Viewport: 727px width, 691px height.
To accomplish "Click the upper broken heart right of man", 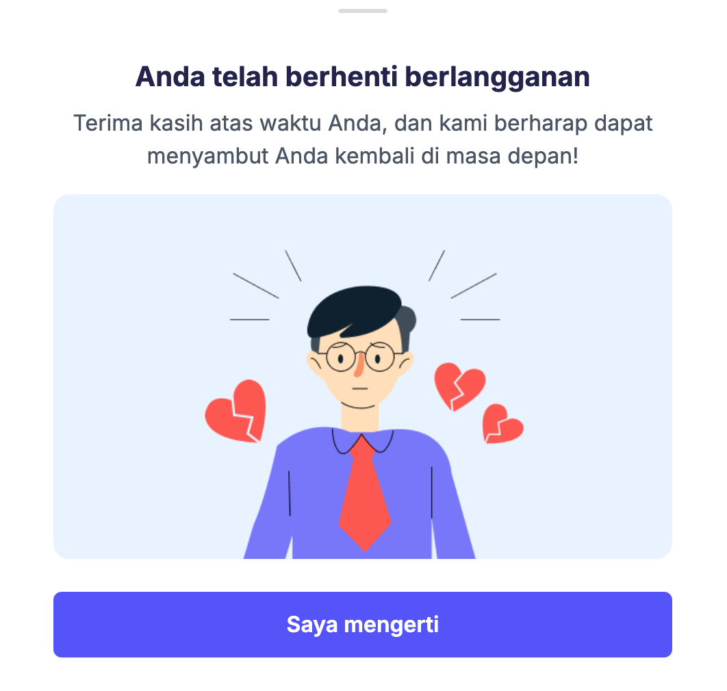I will click(x=459, y=386).
